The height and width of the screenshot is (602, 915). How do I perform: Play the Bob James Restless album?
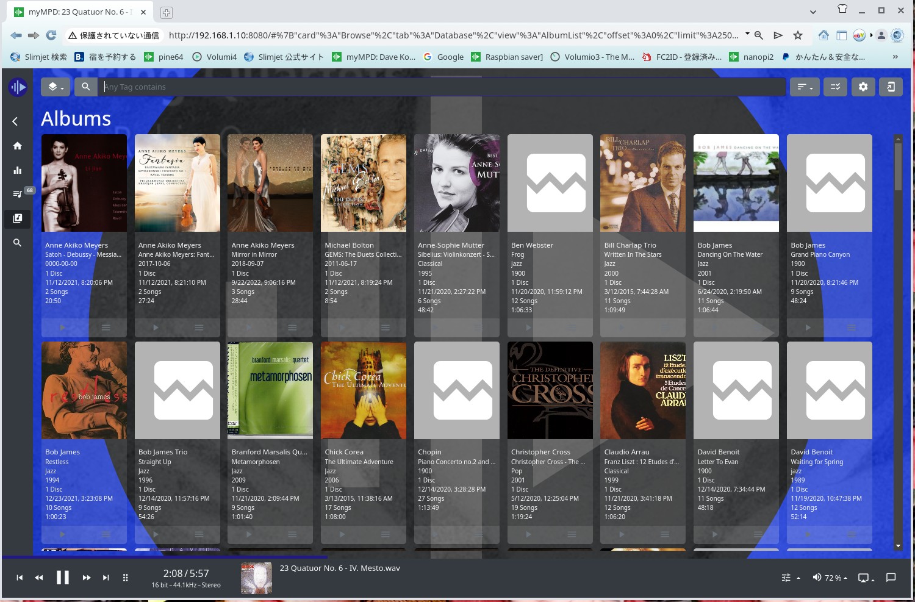coord(62,534)
